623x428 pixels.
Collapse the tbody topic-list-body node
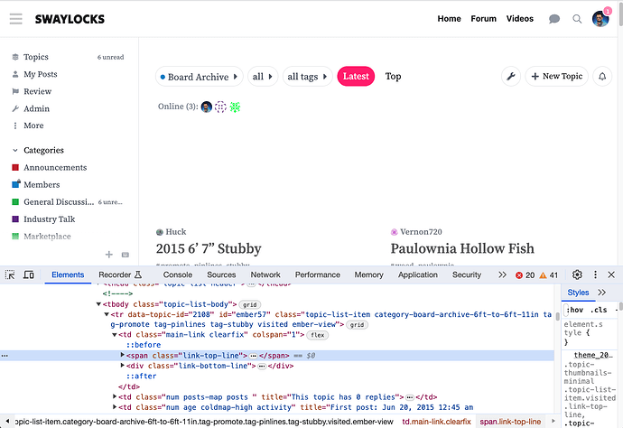[98, 304]
